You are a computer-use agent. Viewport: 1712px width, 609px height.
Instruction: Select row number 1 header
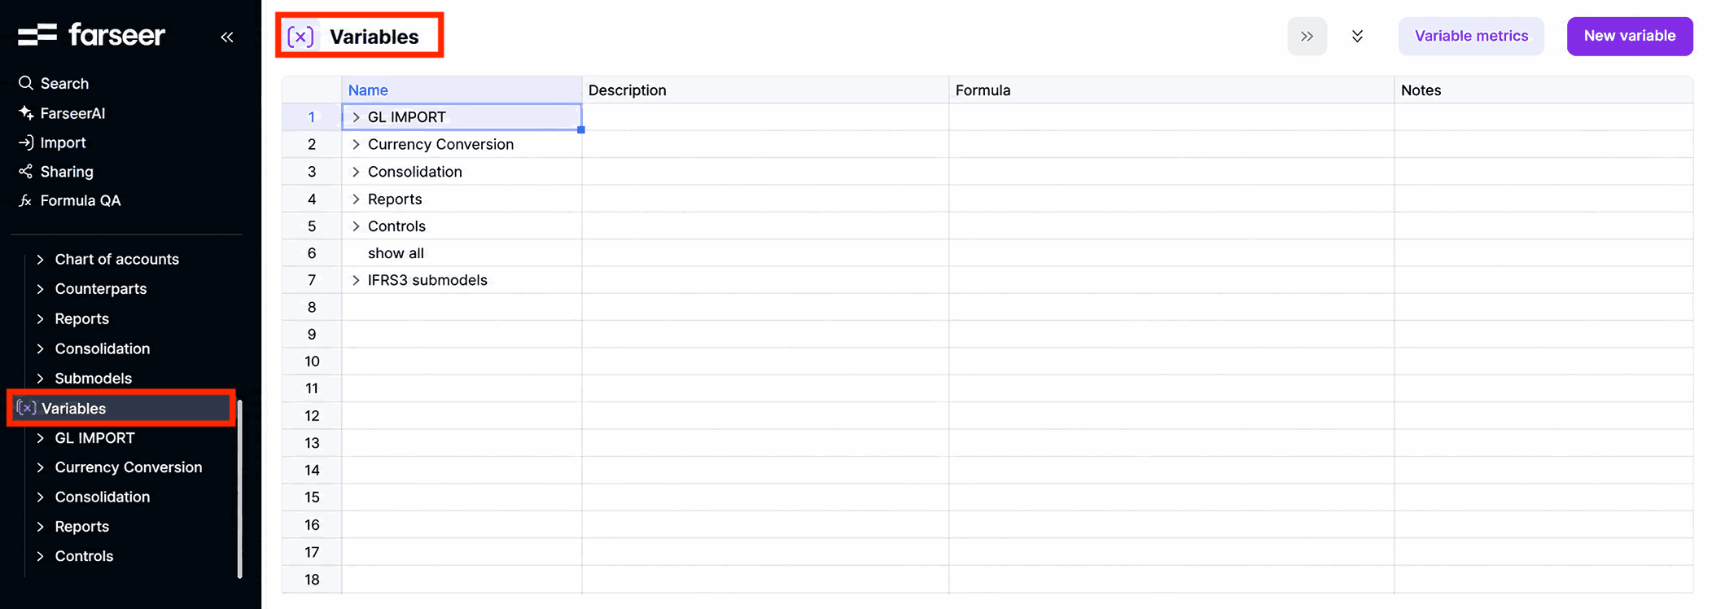[x=312, y=117]
